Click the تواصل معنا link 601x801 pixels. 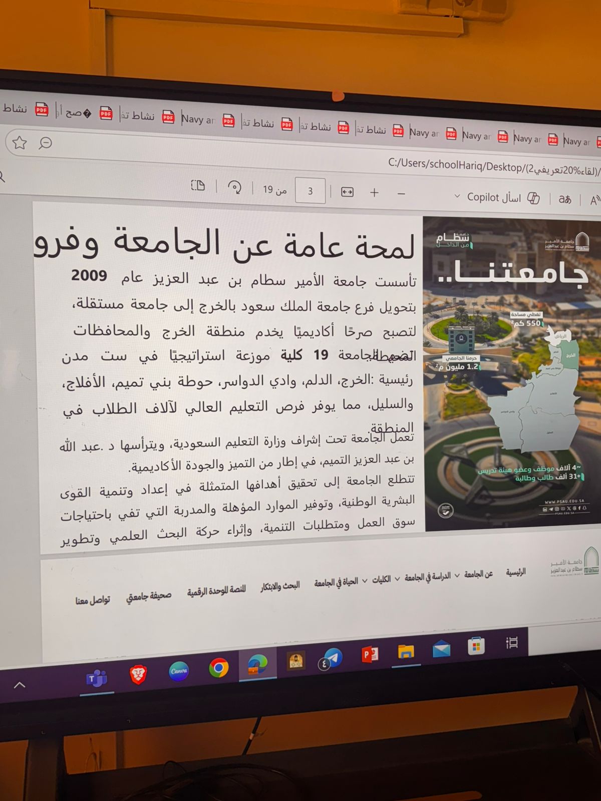pyautogui.click(x=93, y=600)
